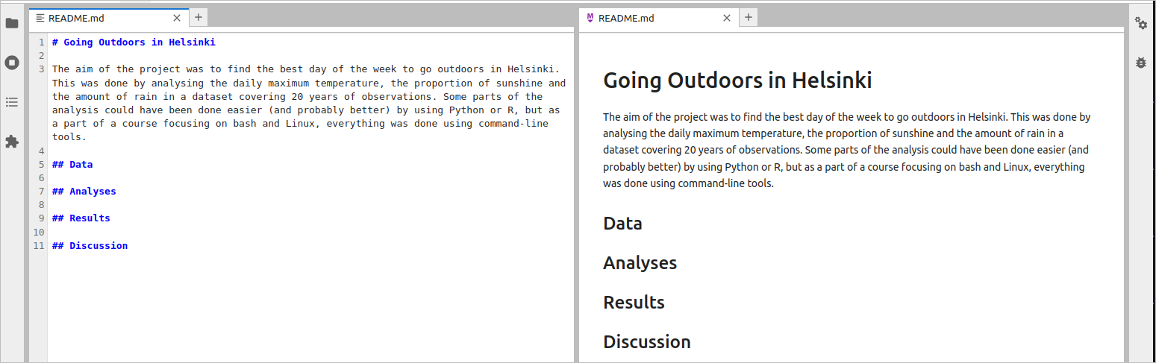The width and height of the screenshot is (1156, 363).
Task: Click the source line starting 'analysis could have been'
Action: pyautogui.click(x=306, y=110)
